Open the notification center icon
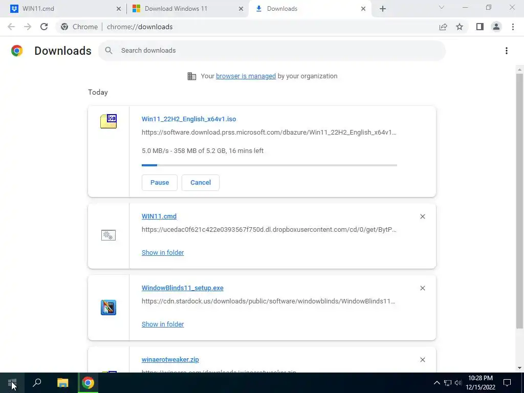524x393 pixels. coord(507,383)
